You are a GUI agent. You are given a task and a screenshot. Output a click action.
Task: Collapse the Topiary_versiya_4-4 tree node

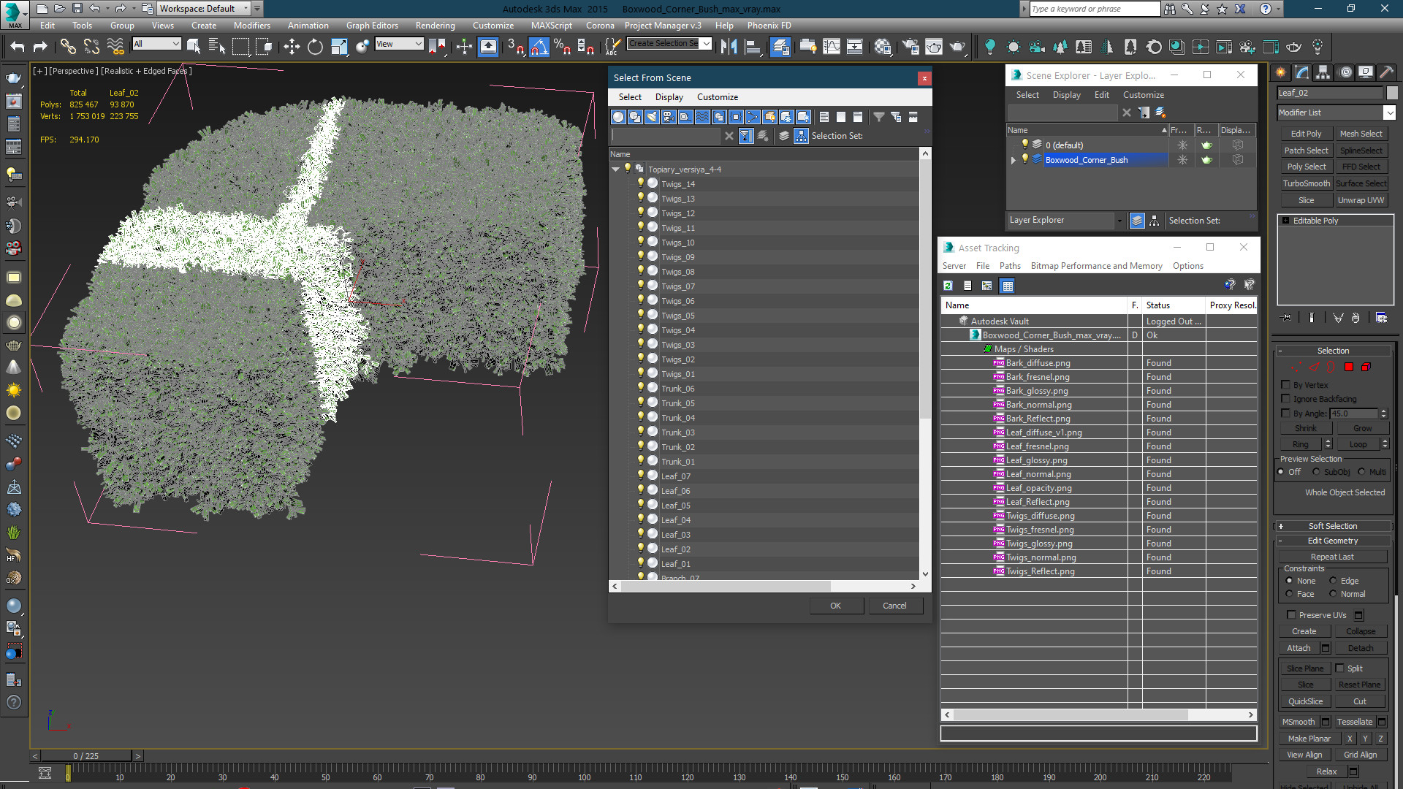pos(616,169)
